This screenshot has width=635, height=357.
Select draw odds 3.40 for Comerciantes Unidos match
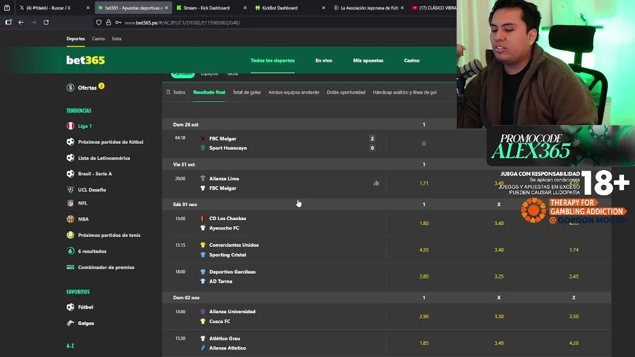coord(499,250)
